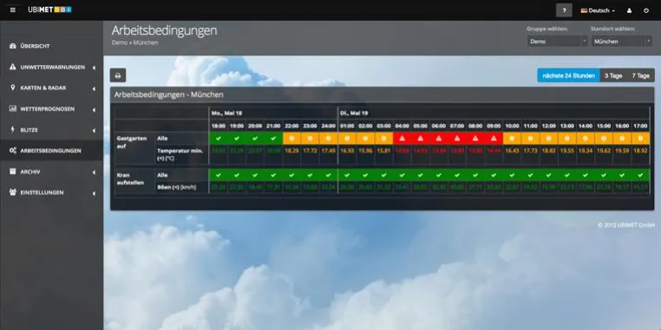Click the user profile icon
This screenshot has width=661, height=330.
tap(630, 10)
